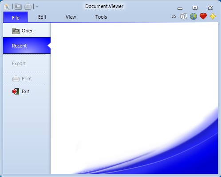Click the yellow star icon
The image size is (221, 177).
[x=213, y=16]
